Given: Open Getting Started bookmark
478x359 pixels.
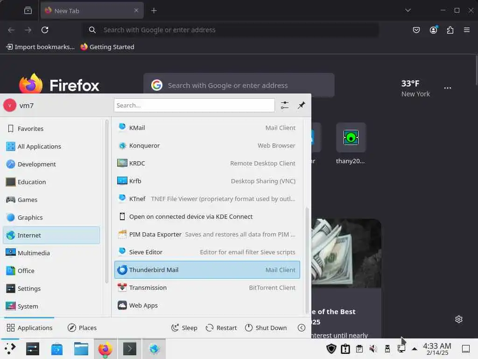Looking at the screenshot, I should click(x=107, y=47).
